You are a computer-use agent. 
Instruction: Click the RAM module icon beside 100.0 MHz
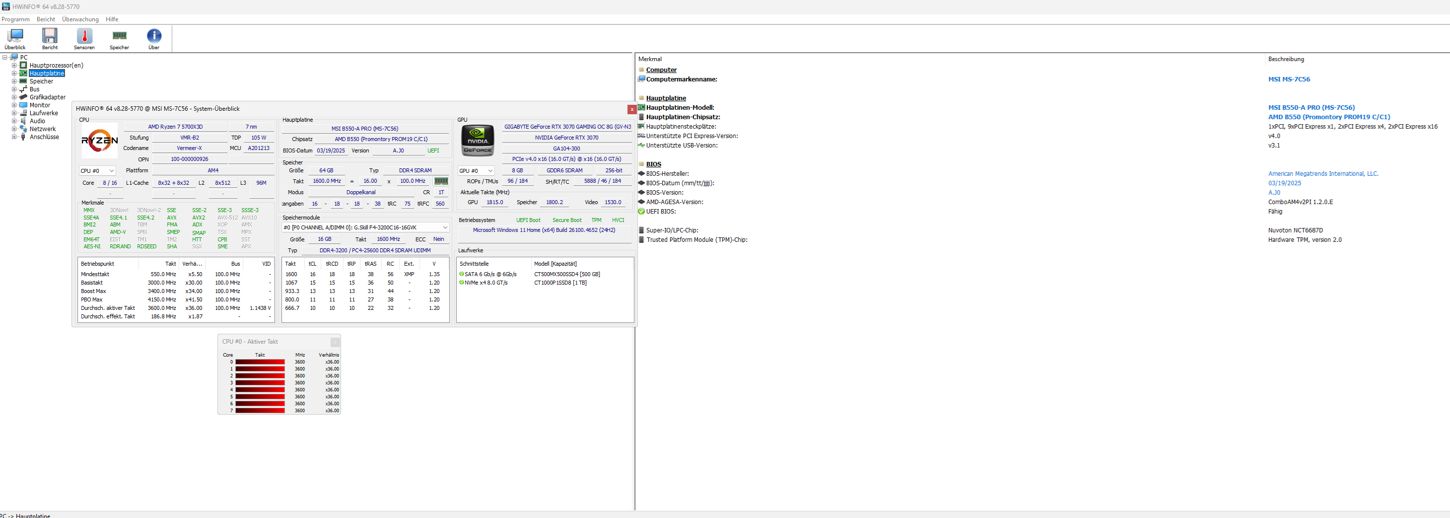(441, 181)
